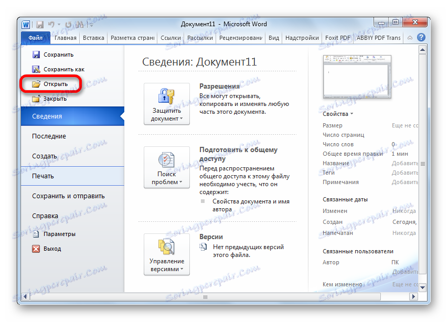Screen dimensions: 448x322
Task: Click the Word logo icon in title bar
Action: [26, 25]
